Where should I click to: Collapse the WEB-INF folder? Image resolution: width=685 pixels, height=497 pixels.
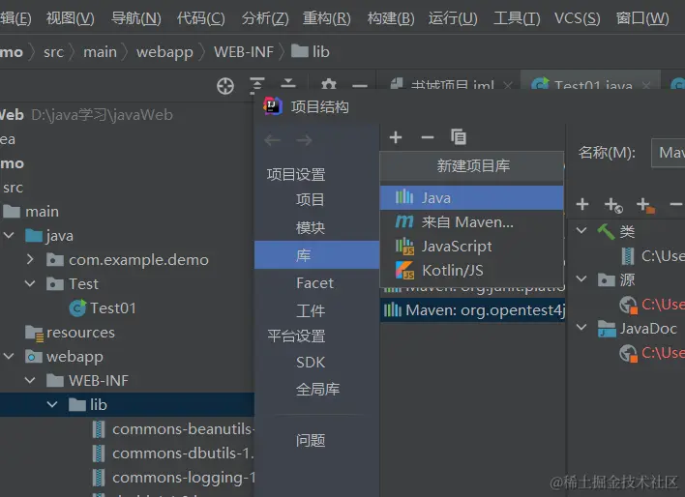pos(30,380)
